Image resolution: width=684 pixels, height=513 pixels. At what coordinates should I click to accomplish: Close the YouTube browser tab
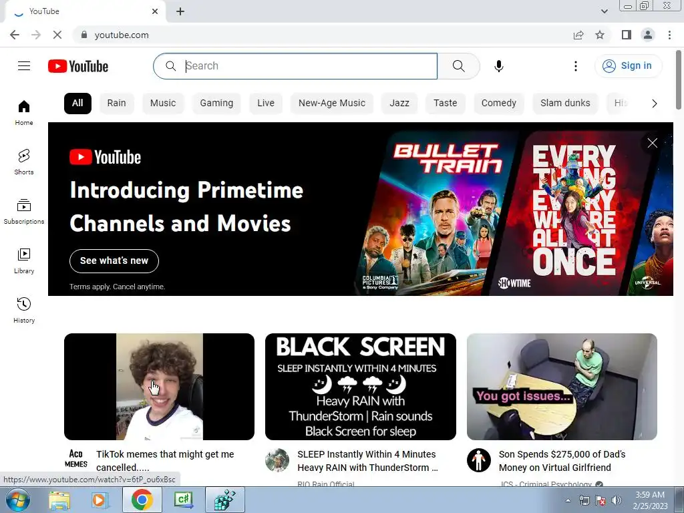pyautogui.click(x=155, y=11)
